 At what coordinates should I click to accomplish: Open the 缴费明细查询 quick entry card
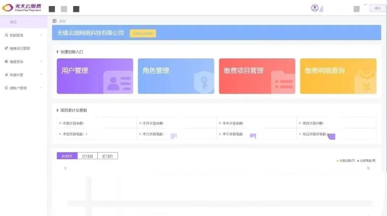click(x=338, y=76)
